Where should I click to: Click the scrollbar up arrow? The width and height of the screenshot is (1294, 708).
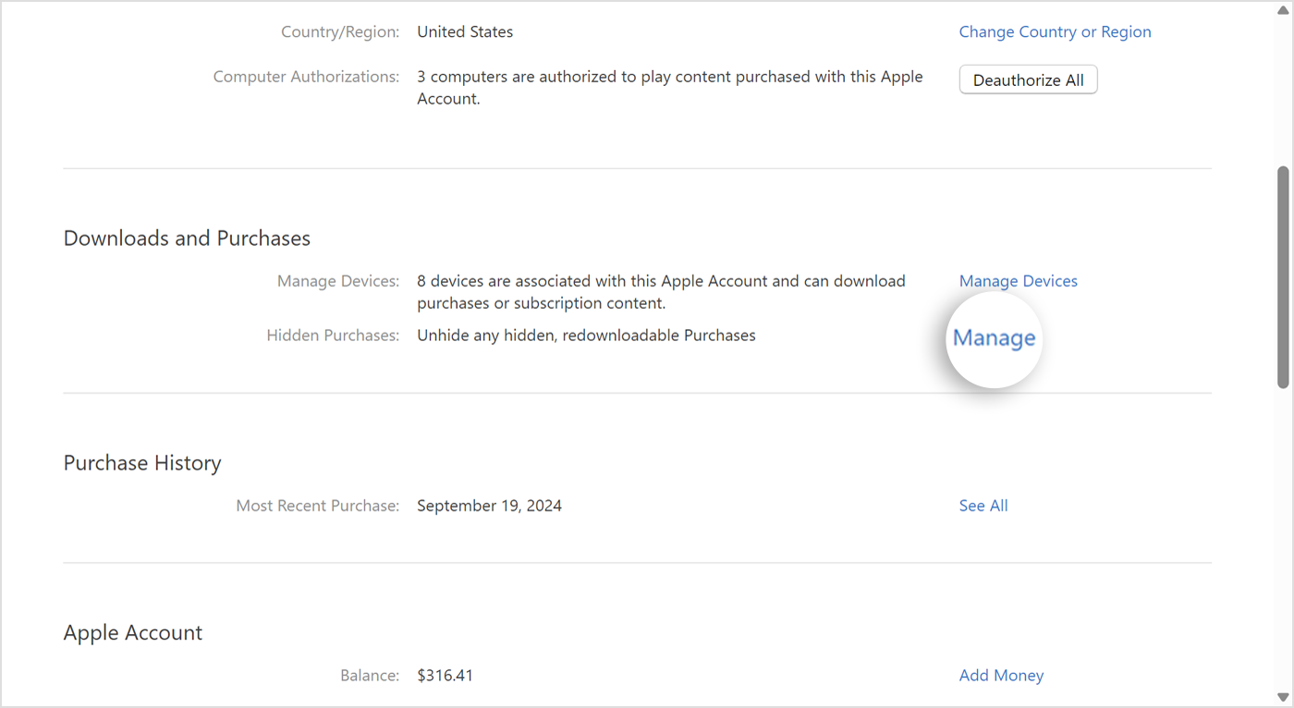coord(1284,10)
